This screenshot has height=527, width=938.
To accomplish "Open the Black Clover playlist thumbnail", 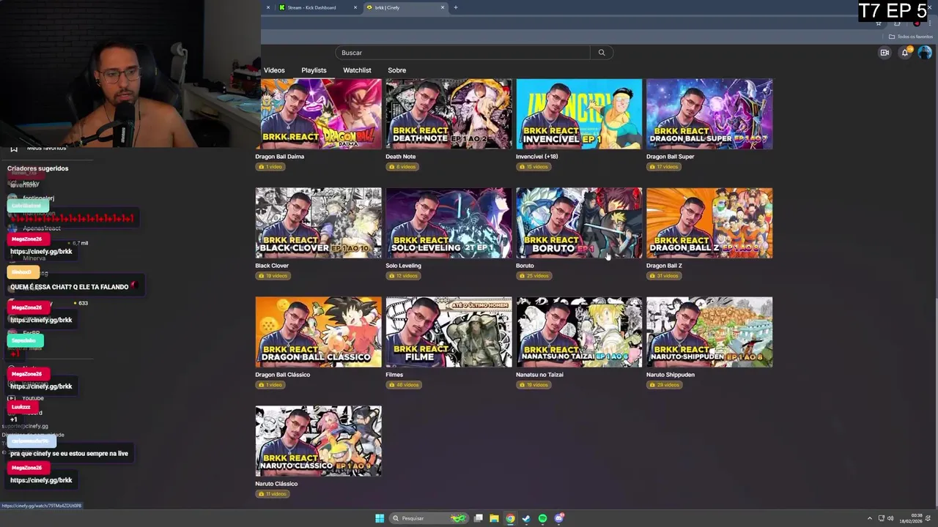I will (318, 223).
